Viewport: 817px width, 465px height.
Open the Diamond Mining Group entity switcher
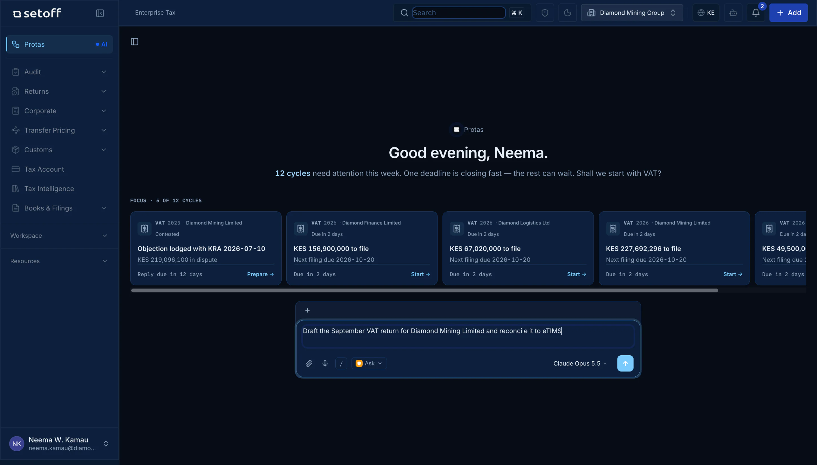(x=632, y=13)
